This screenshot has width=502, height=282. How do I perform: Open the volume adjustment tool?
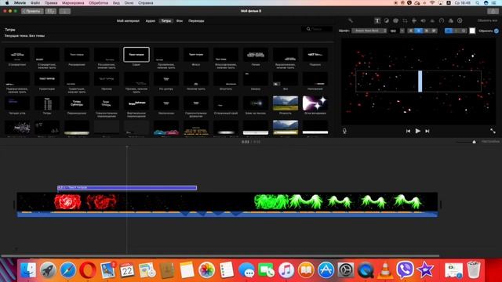(424, 20)
